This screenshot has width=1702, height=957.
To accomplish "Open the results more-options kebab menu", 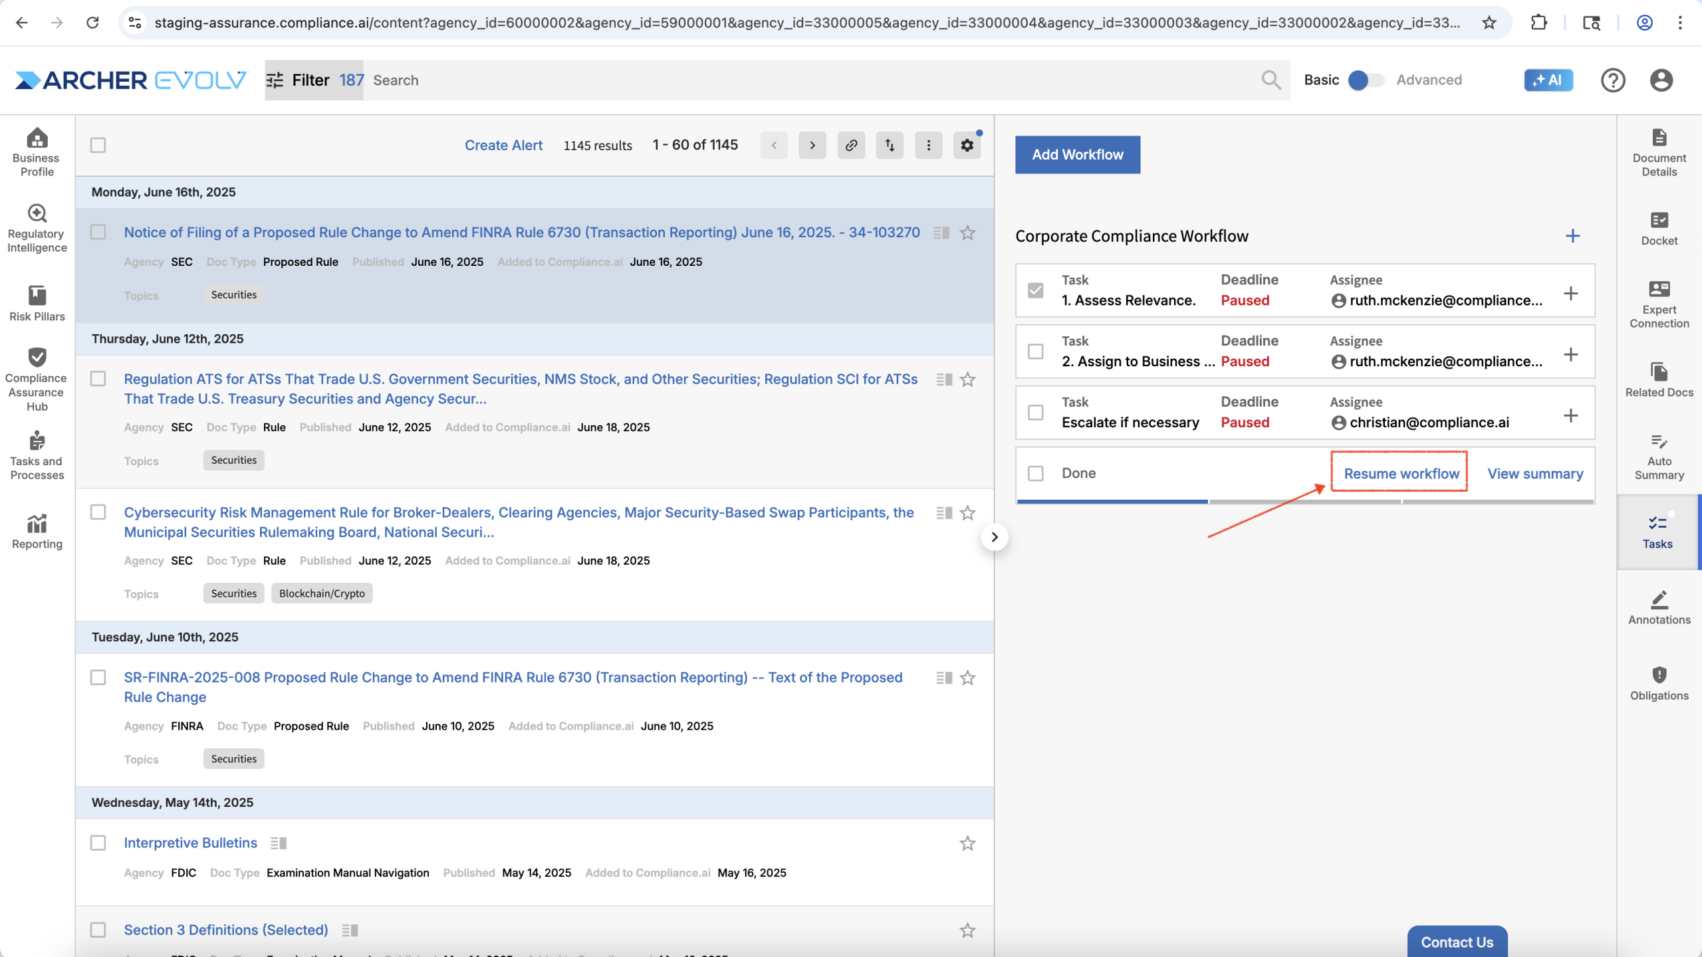I will 928,145.
